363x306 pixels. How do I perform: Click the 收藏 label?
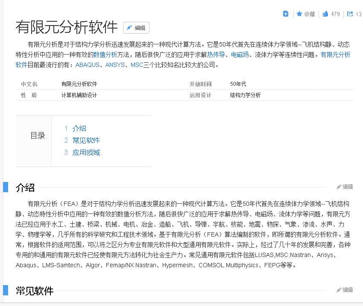click(x=310, y=14)
